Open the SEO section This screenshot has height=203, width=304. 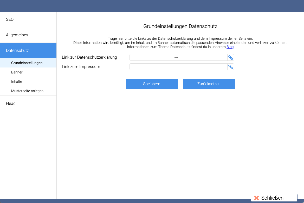[x=28, y=19]
